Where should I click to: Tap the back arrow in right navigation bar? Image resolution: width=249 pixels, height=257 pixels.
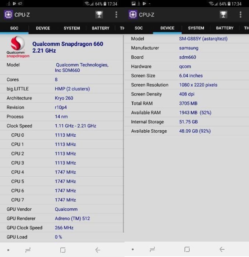222,249
